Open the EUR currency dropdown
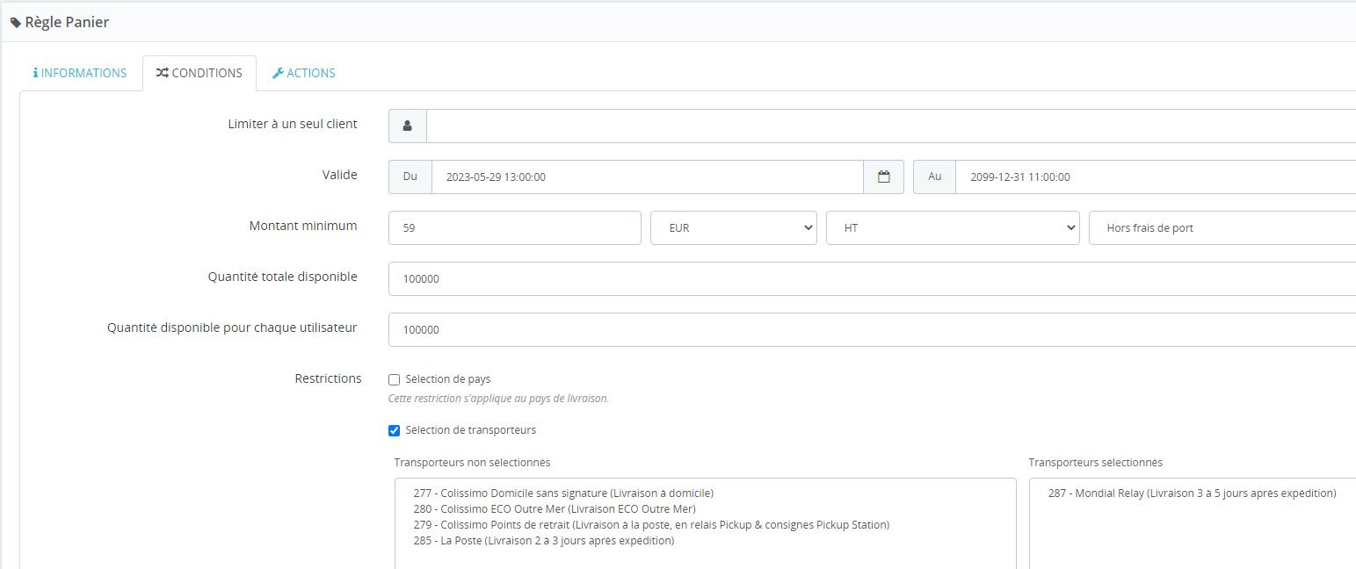The height and width of the screenshot is (569, 1356). pyautogui.click(x=734, y=227)
